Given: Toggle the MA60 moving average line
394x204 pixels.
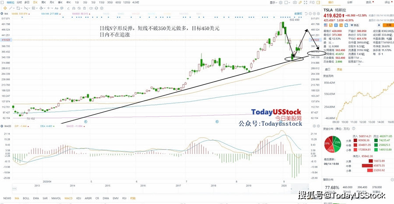Looking at the screenshot, I should click(121, 14).
